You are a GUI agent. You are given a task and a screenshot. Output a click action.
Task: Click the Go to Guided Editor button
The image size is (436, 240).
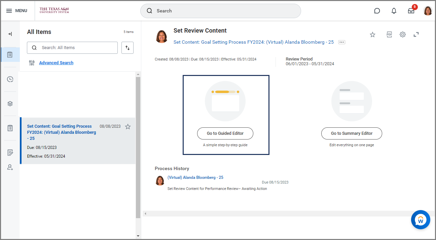tap(225, 133)
